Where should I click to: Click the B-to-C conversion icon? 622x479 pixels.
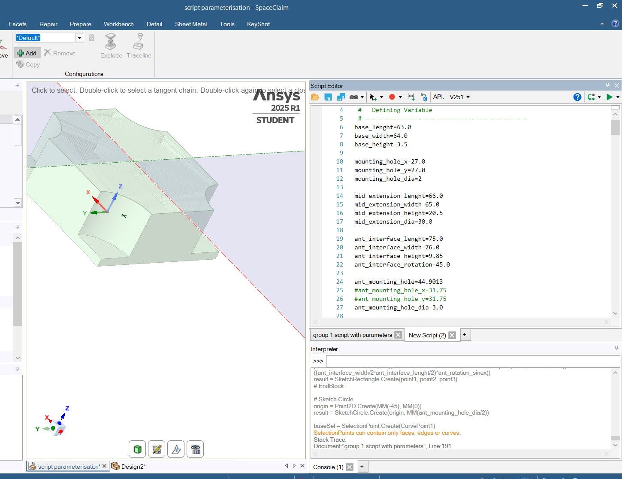coord(424,97)
